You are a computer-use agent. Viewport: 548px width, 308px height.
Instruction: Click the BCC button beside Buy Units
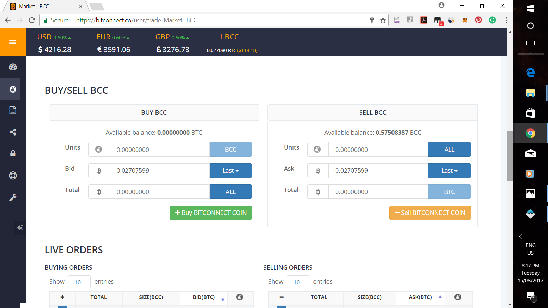(231, 149)
